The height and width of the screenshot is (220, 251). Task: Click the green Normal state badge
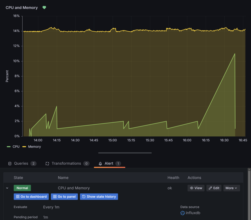tap(22, 188)
